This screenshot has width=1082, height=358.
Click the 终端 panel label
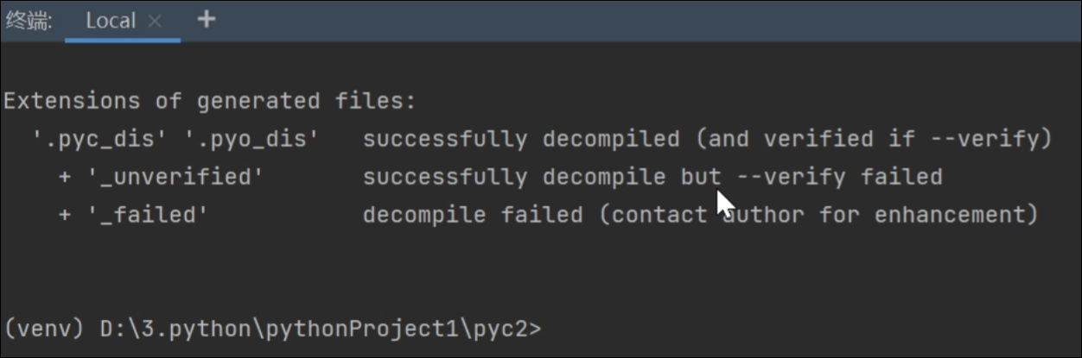[x=29, y=22]
